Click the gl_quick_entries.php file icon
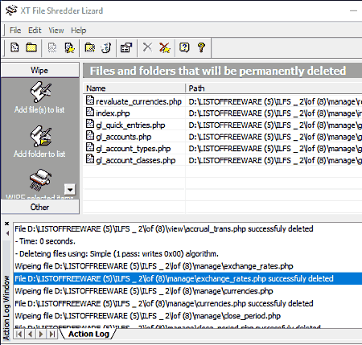362x345 pixels. pos(90,124)
